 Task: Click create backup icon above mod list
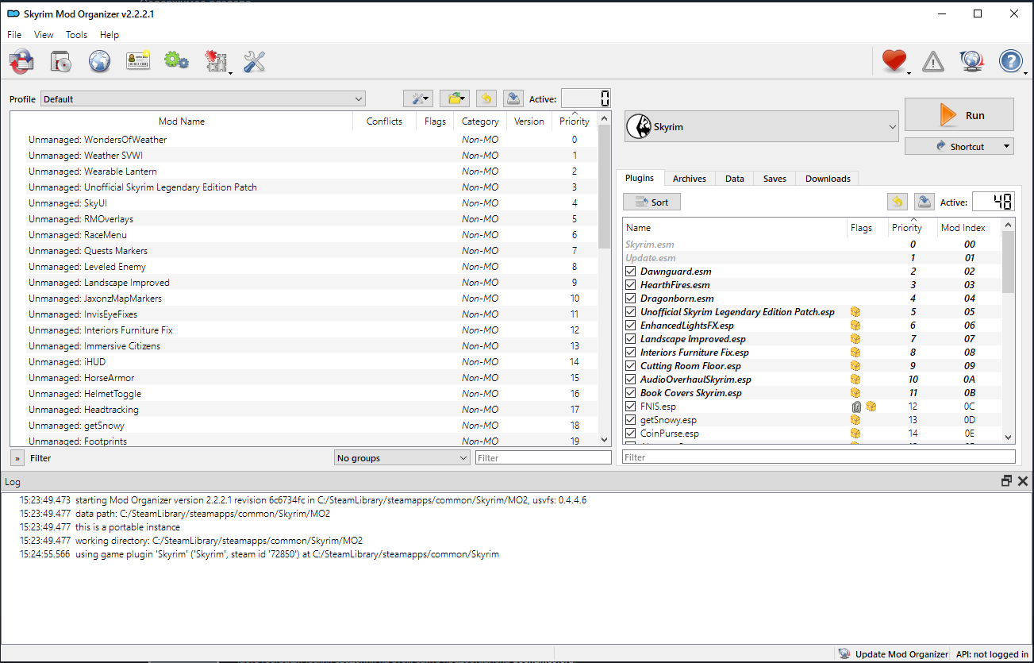point(513,98)
